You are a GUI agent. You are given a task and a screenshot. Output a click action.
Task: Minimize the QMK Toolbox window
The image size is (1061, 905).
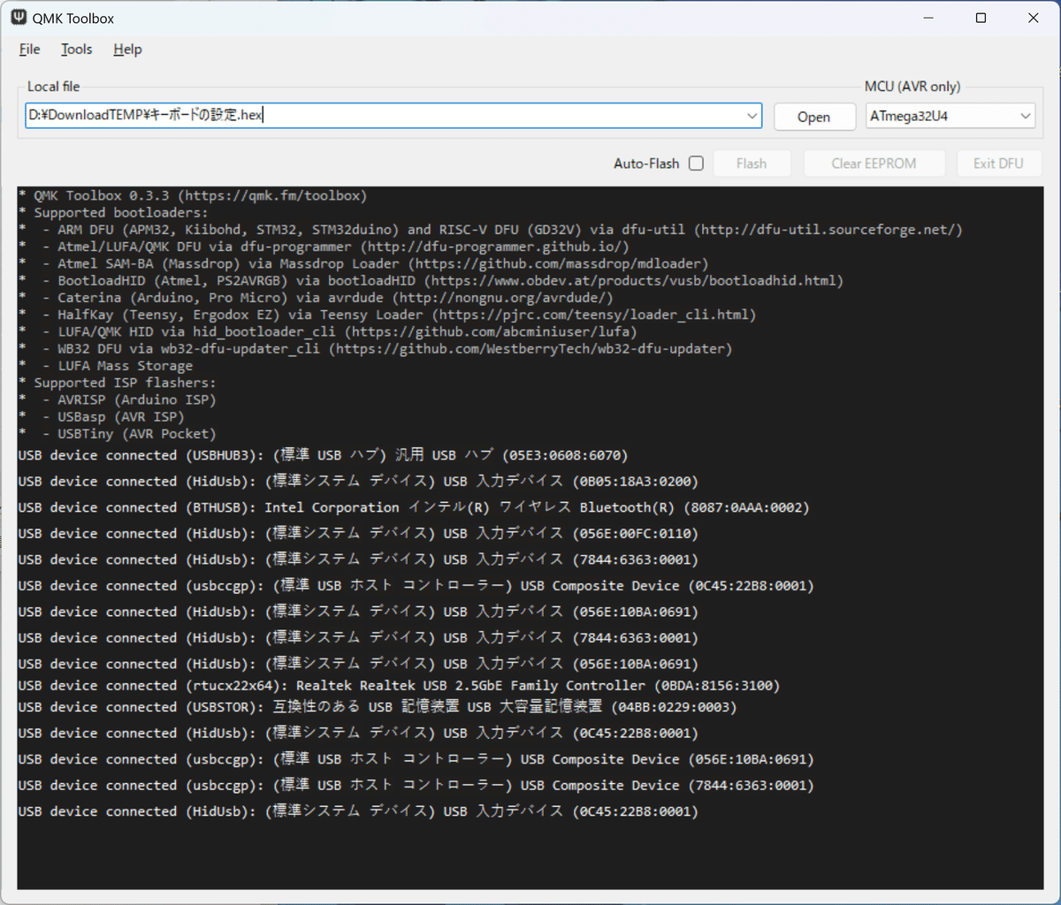(928, 18)
